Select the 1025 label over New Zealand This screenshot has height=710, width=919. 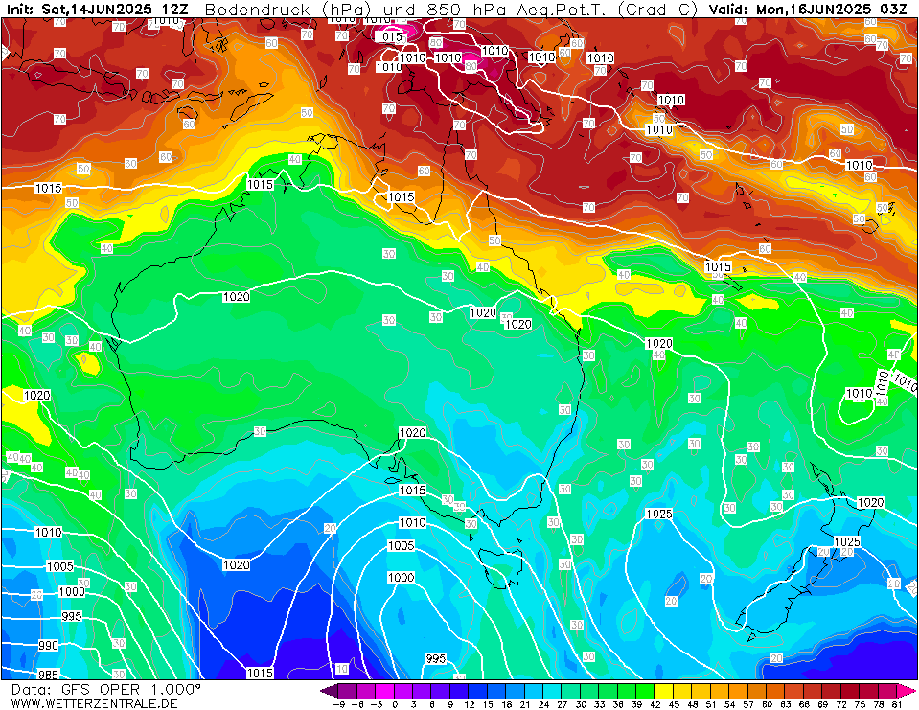pyautogui.click(x=847, y=541)
